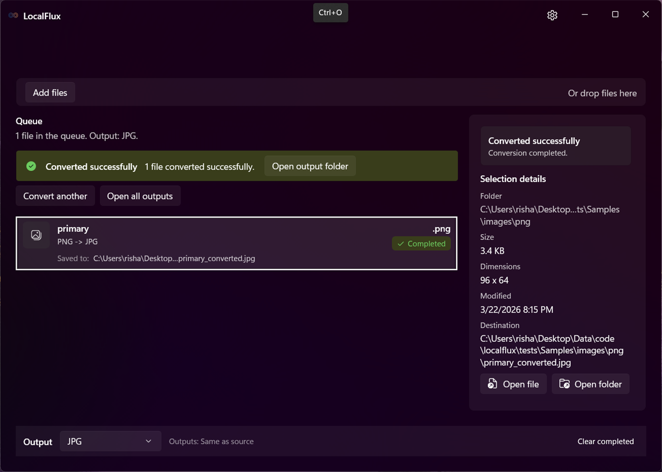Select the primary file queue row
This screenshot has width=662, height=472.
[x=236, y=244]
